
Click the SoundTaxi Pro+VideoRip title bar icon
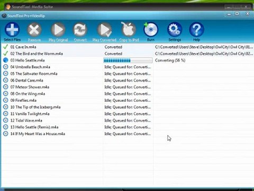[x=4, y=16]
